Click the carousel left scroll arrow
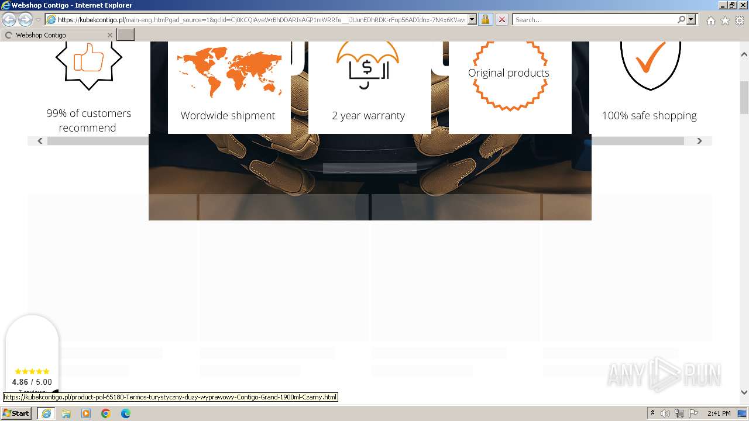This screenshot has width=749, height=421. (x=40, y=141)
